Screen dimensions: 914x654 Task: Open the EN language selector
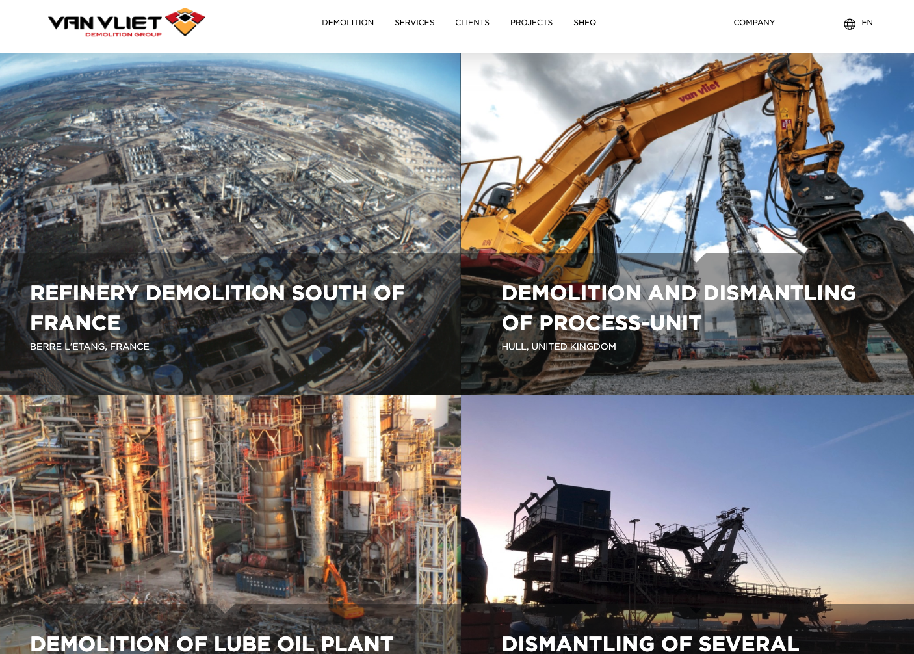(867, 23)
